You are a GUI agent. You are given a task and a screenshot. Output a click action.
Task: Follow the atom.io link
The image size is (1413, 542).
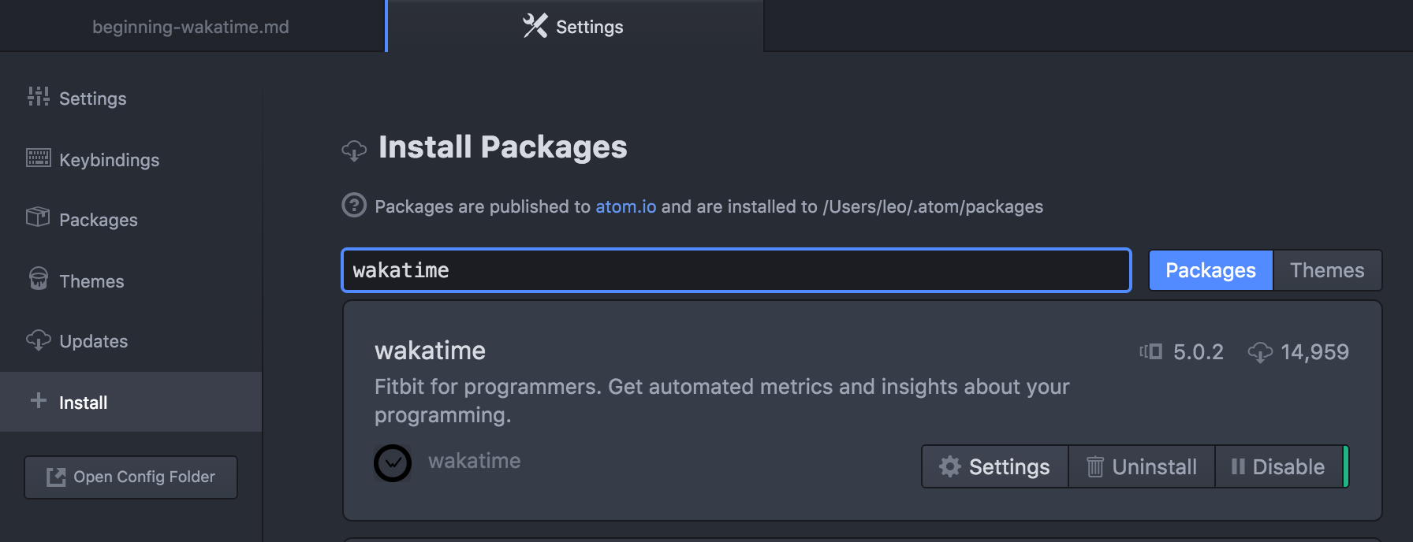pos(625,206)
